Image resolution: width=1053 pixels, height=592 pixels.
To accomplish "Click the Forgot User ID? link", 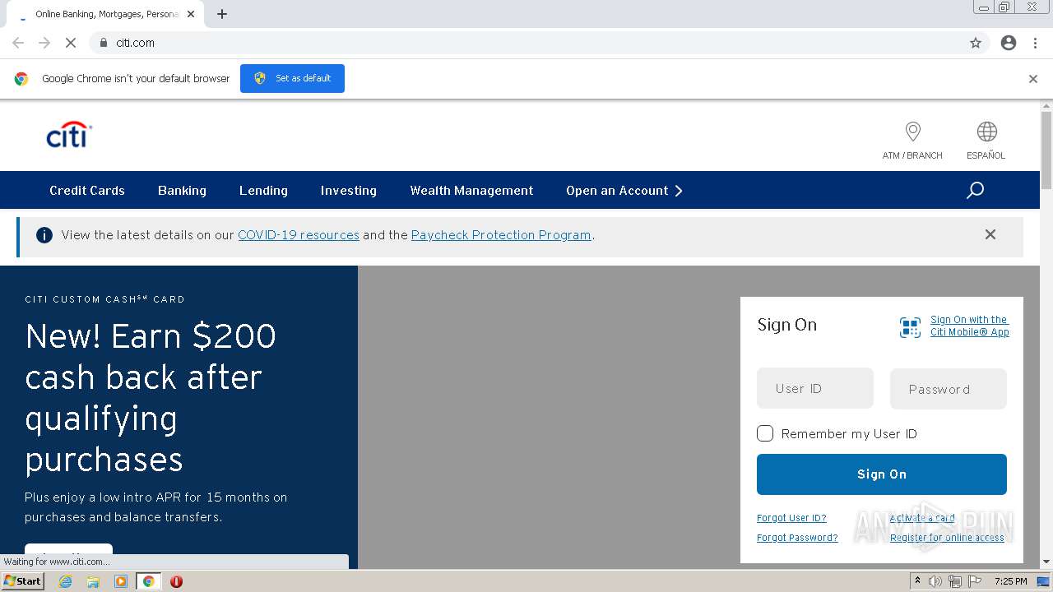I will tap(791, 518).
